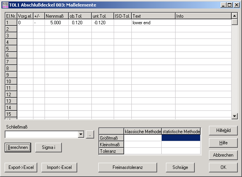Click the app icon in the title bar
Image resolution: width=242 pixels, height=177 pixels.
tap(5, 5)
